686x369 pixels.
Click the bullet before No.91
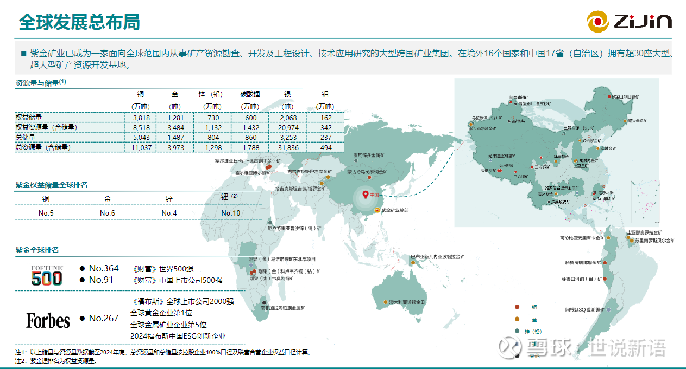82,280
